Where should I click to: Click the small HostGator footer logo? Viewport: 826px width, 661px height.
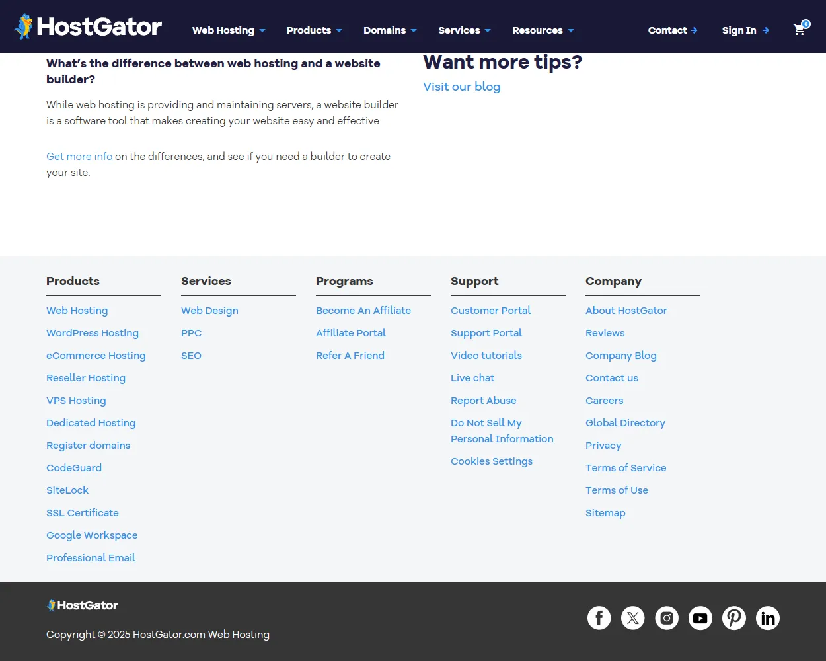pos(83,605)
